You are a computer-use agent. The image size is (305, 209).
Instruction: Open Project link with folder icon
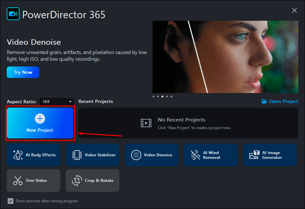point(280,101)
